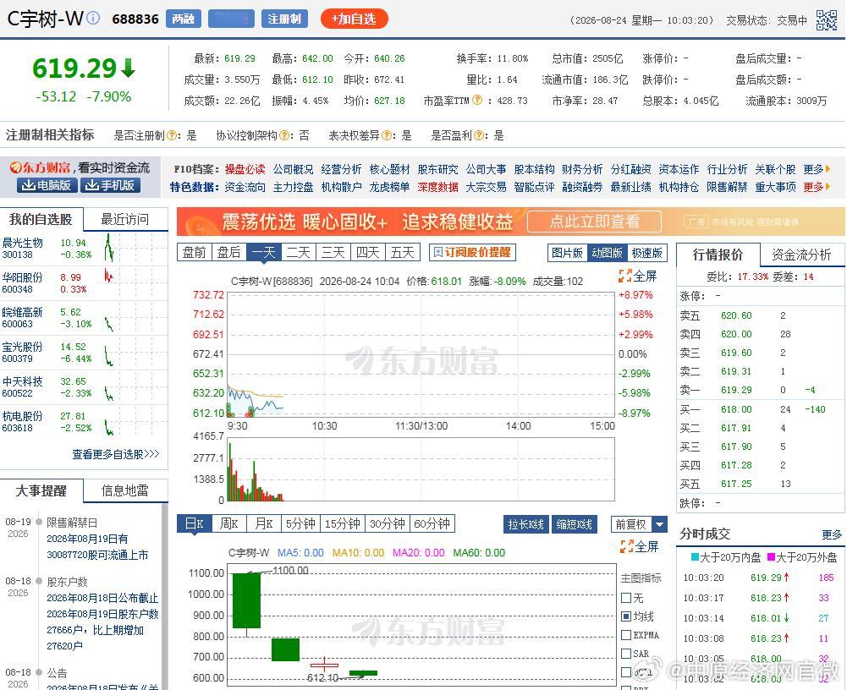
Task: Click +加自选 button
Action: tap(354, 19)
